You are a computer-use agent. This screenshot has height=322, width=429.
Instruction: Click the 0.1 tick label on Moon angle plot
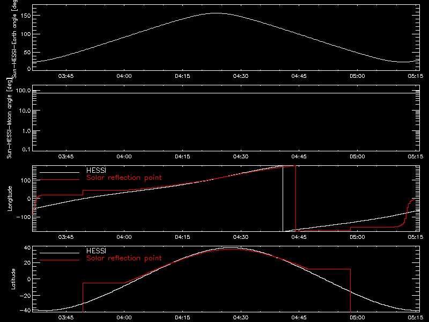click(27, 149)
